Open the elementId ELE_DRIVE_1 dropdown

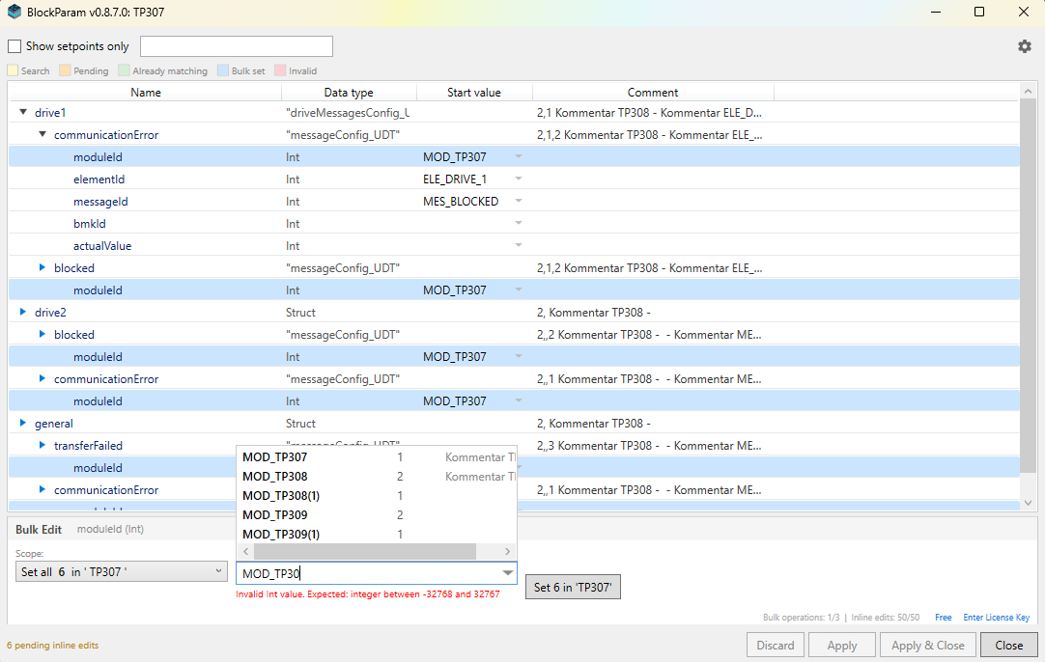[518, 179]
